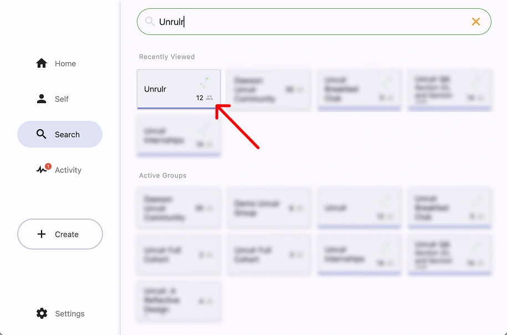This screenshot has height=335, width=507.
Task: Click the Create button
Action: tap(60, 234)
